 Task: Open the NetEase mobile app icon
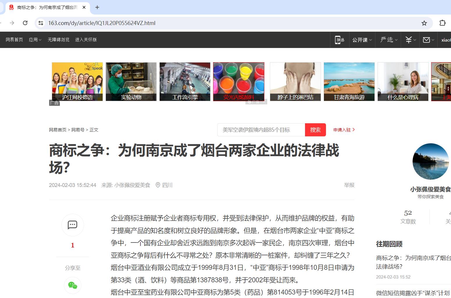coord(339,40)
